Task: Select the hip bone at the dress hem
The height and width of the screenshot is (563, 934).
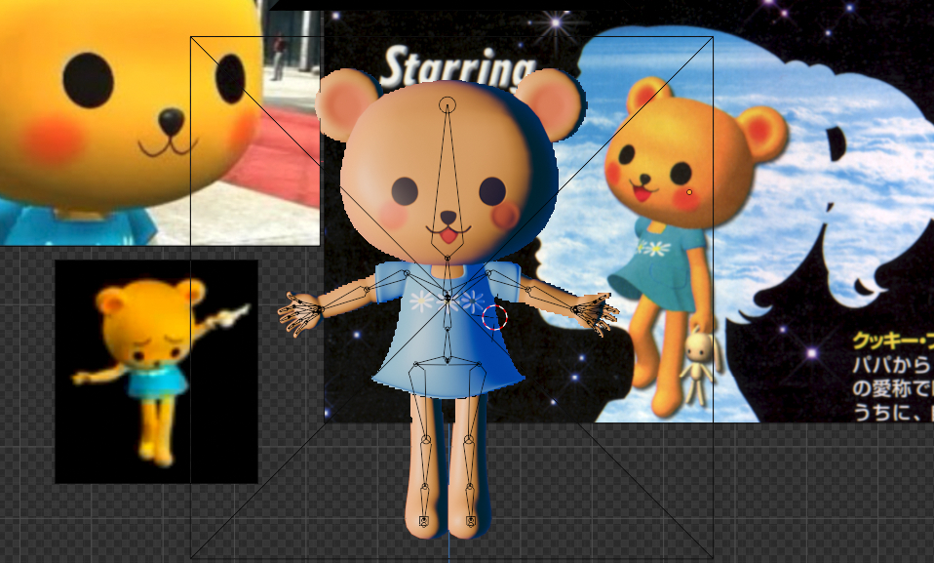Action: pos(448,361)
